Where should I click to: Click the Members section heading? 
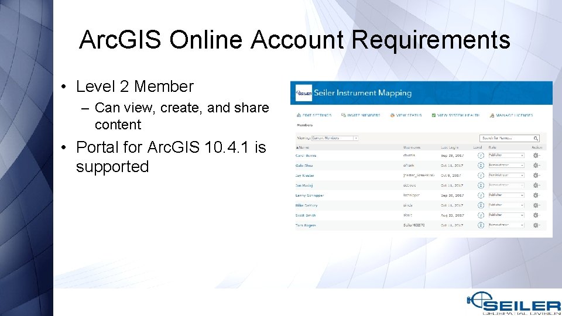pos(304,125)
